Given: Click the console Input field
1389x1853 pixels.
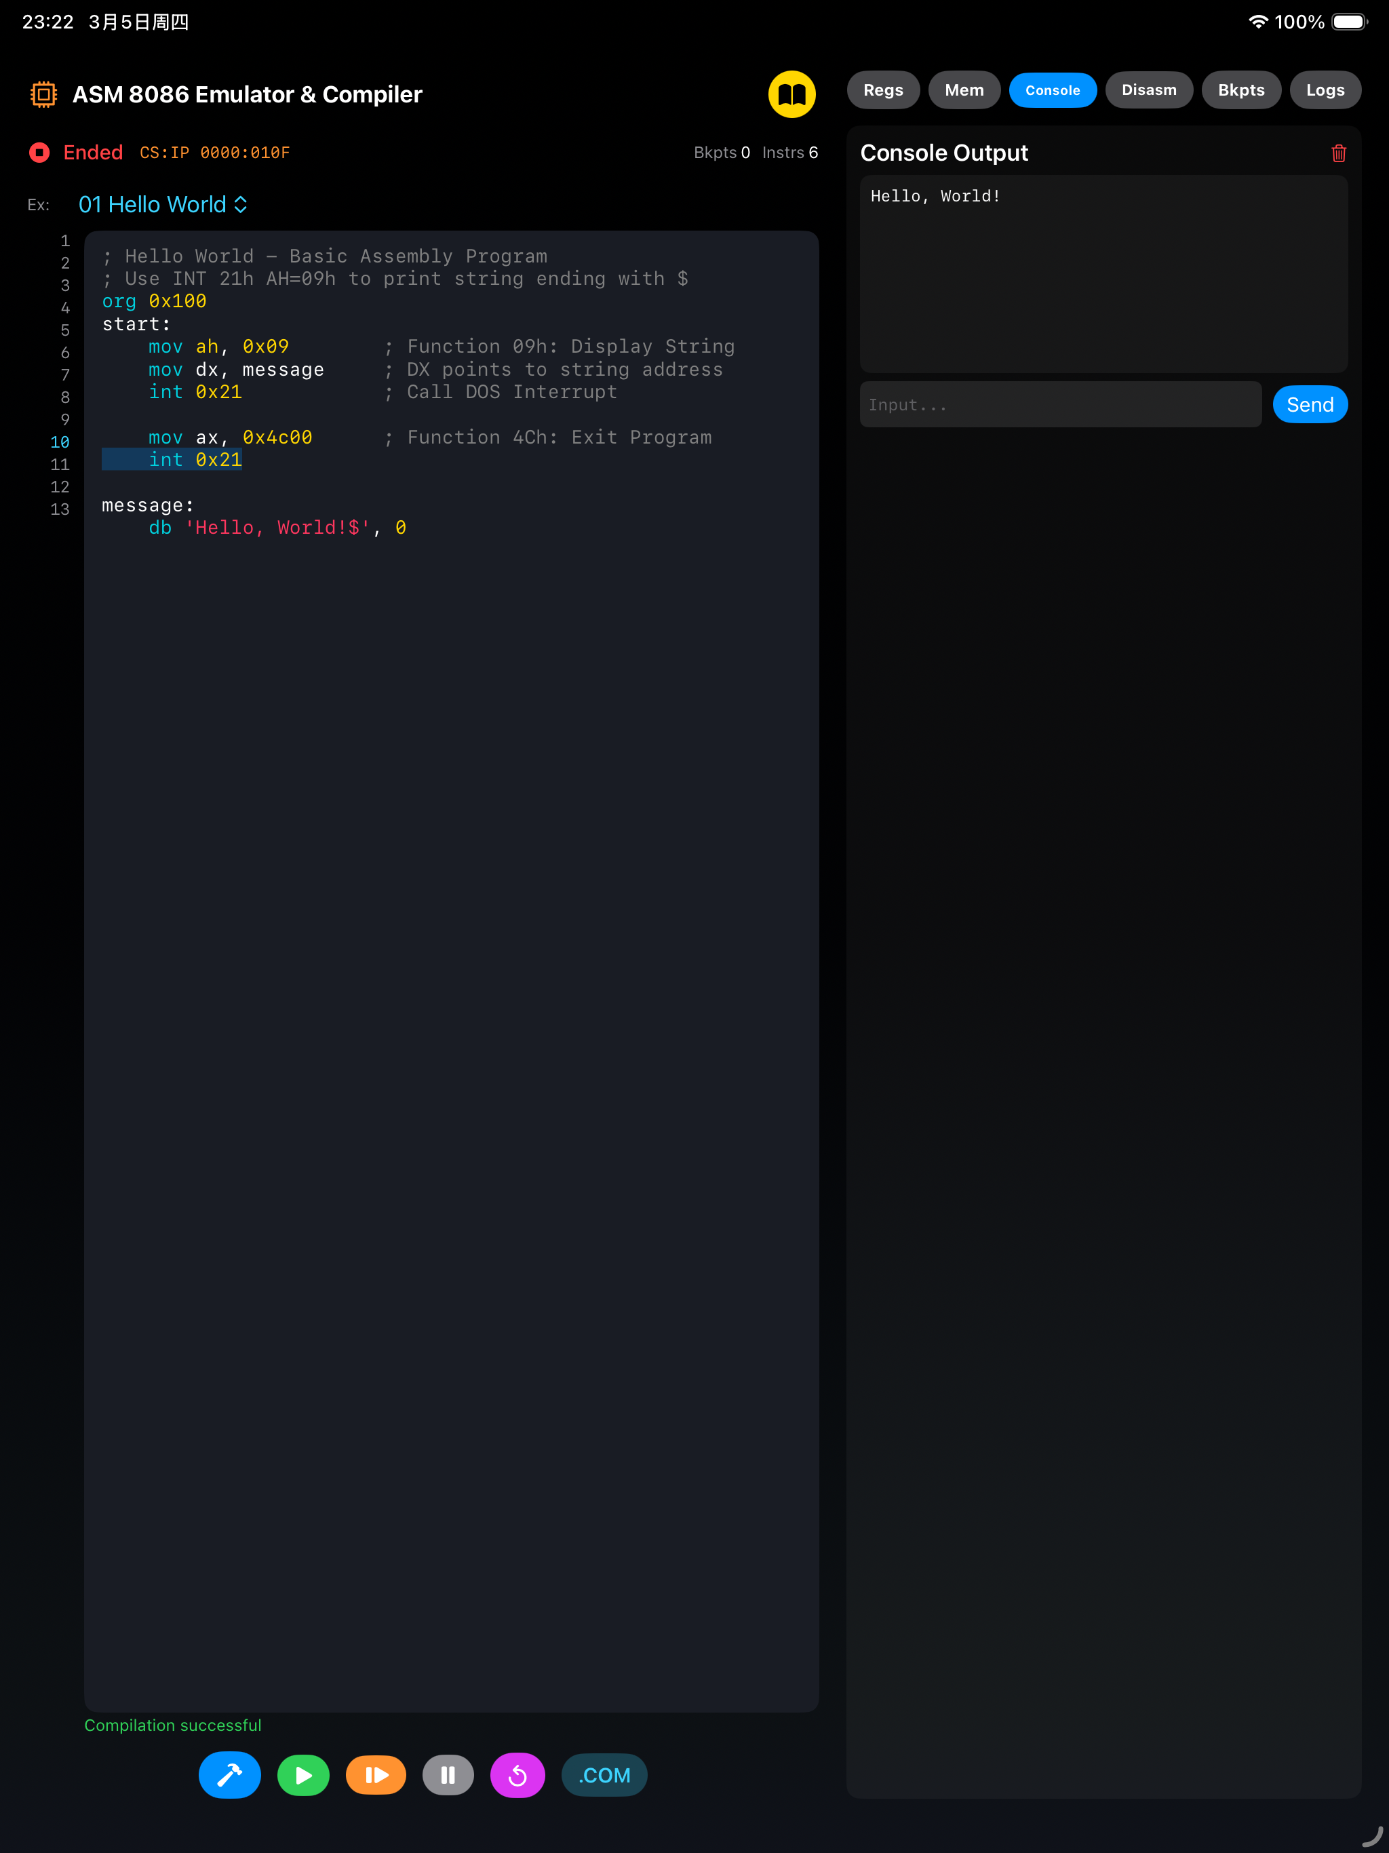Looking at the screenshot, I should 1061,405.
